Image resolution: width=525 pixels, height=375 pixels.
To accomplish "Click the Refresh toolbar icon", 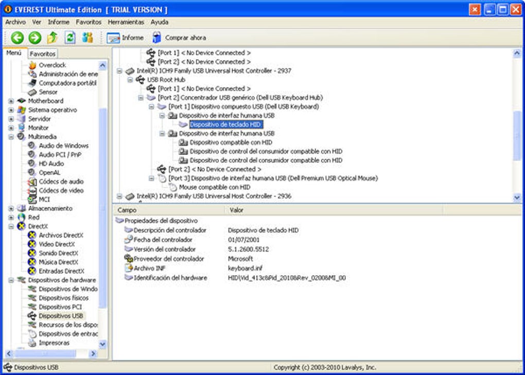I will 69,38.
